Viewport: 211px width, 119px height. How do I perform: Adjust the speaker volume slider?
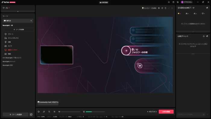pos(71,112)
